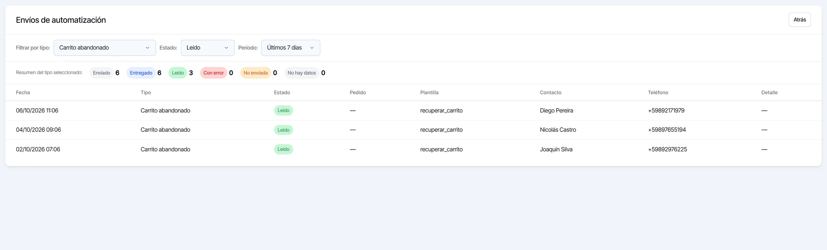Click the Detalle column header
This screenshot has width=827, height=250.
[x=769, y=93]
